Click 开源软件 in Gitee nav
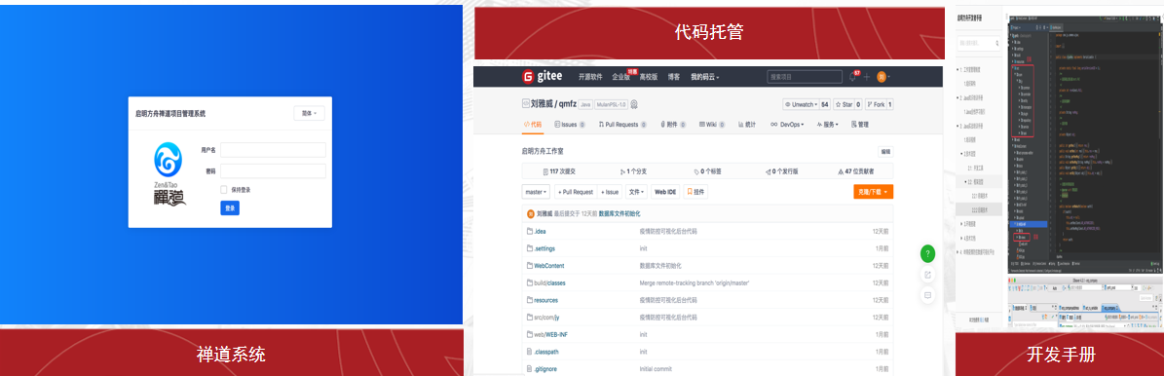This screenshot has height=376, width=1164. pyautogui.click(x=591, y=77)
